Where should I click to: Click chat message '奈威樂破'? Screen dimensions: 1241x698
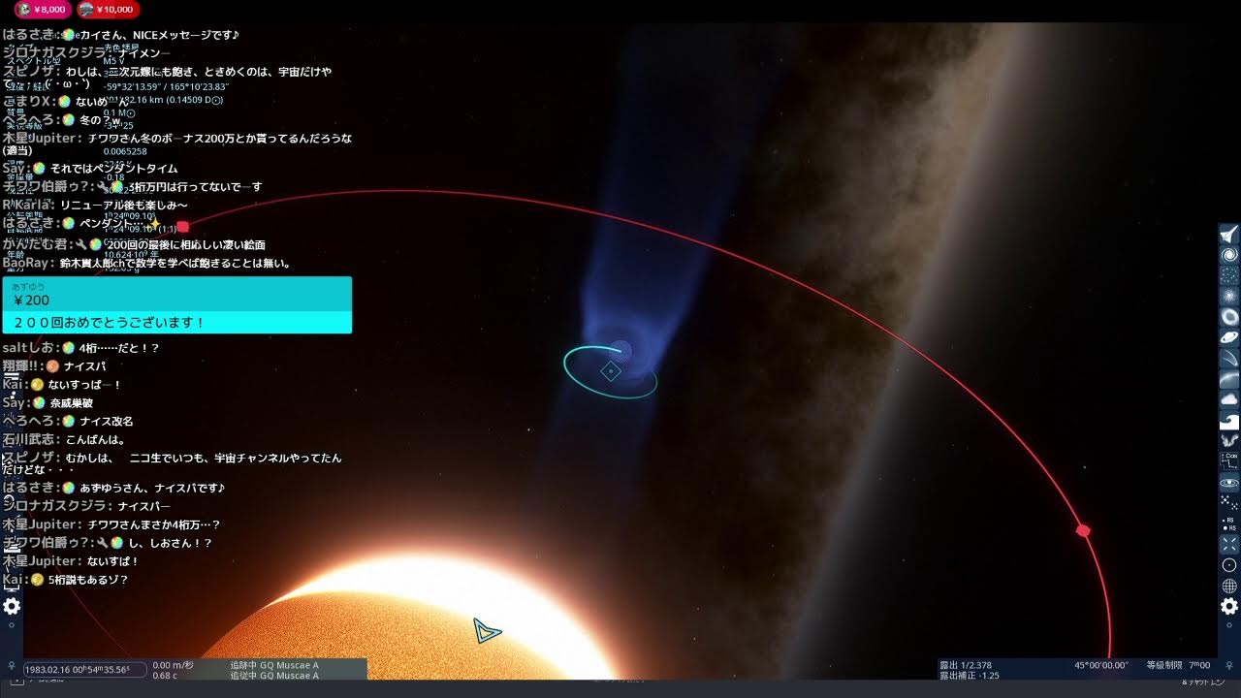click(x=72, y=403)
